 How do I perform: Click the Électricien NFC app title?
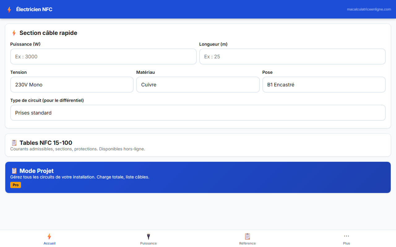(34, 9)
